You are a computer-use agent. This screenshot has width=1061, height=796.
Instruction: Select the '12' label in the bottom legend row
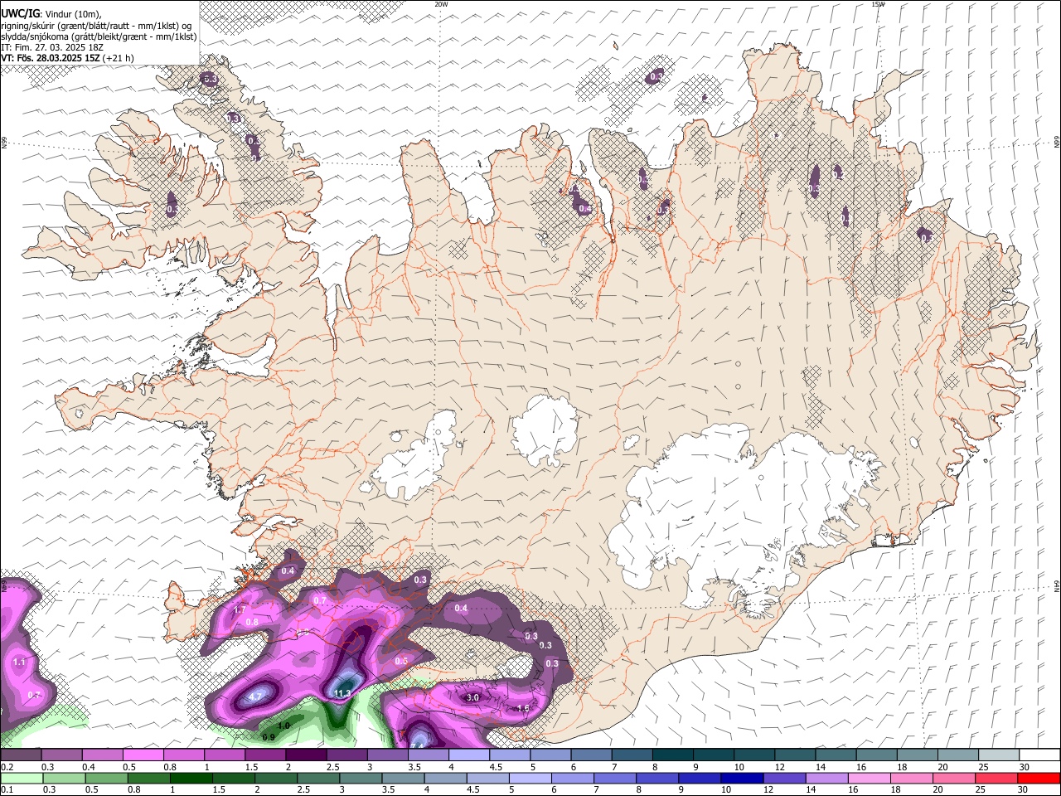768,789
